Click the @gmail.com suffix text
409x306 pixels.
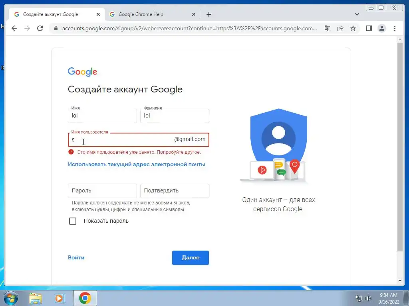(x=190, y=139)
